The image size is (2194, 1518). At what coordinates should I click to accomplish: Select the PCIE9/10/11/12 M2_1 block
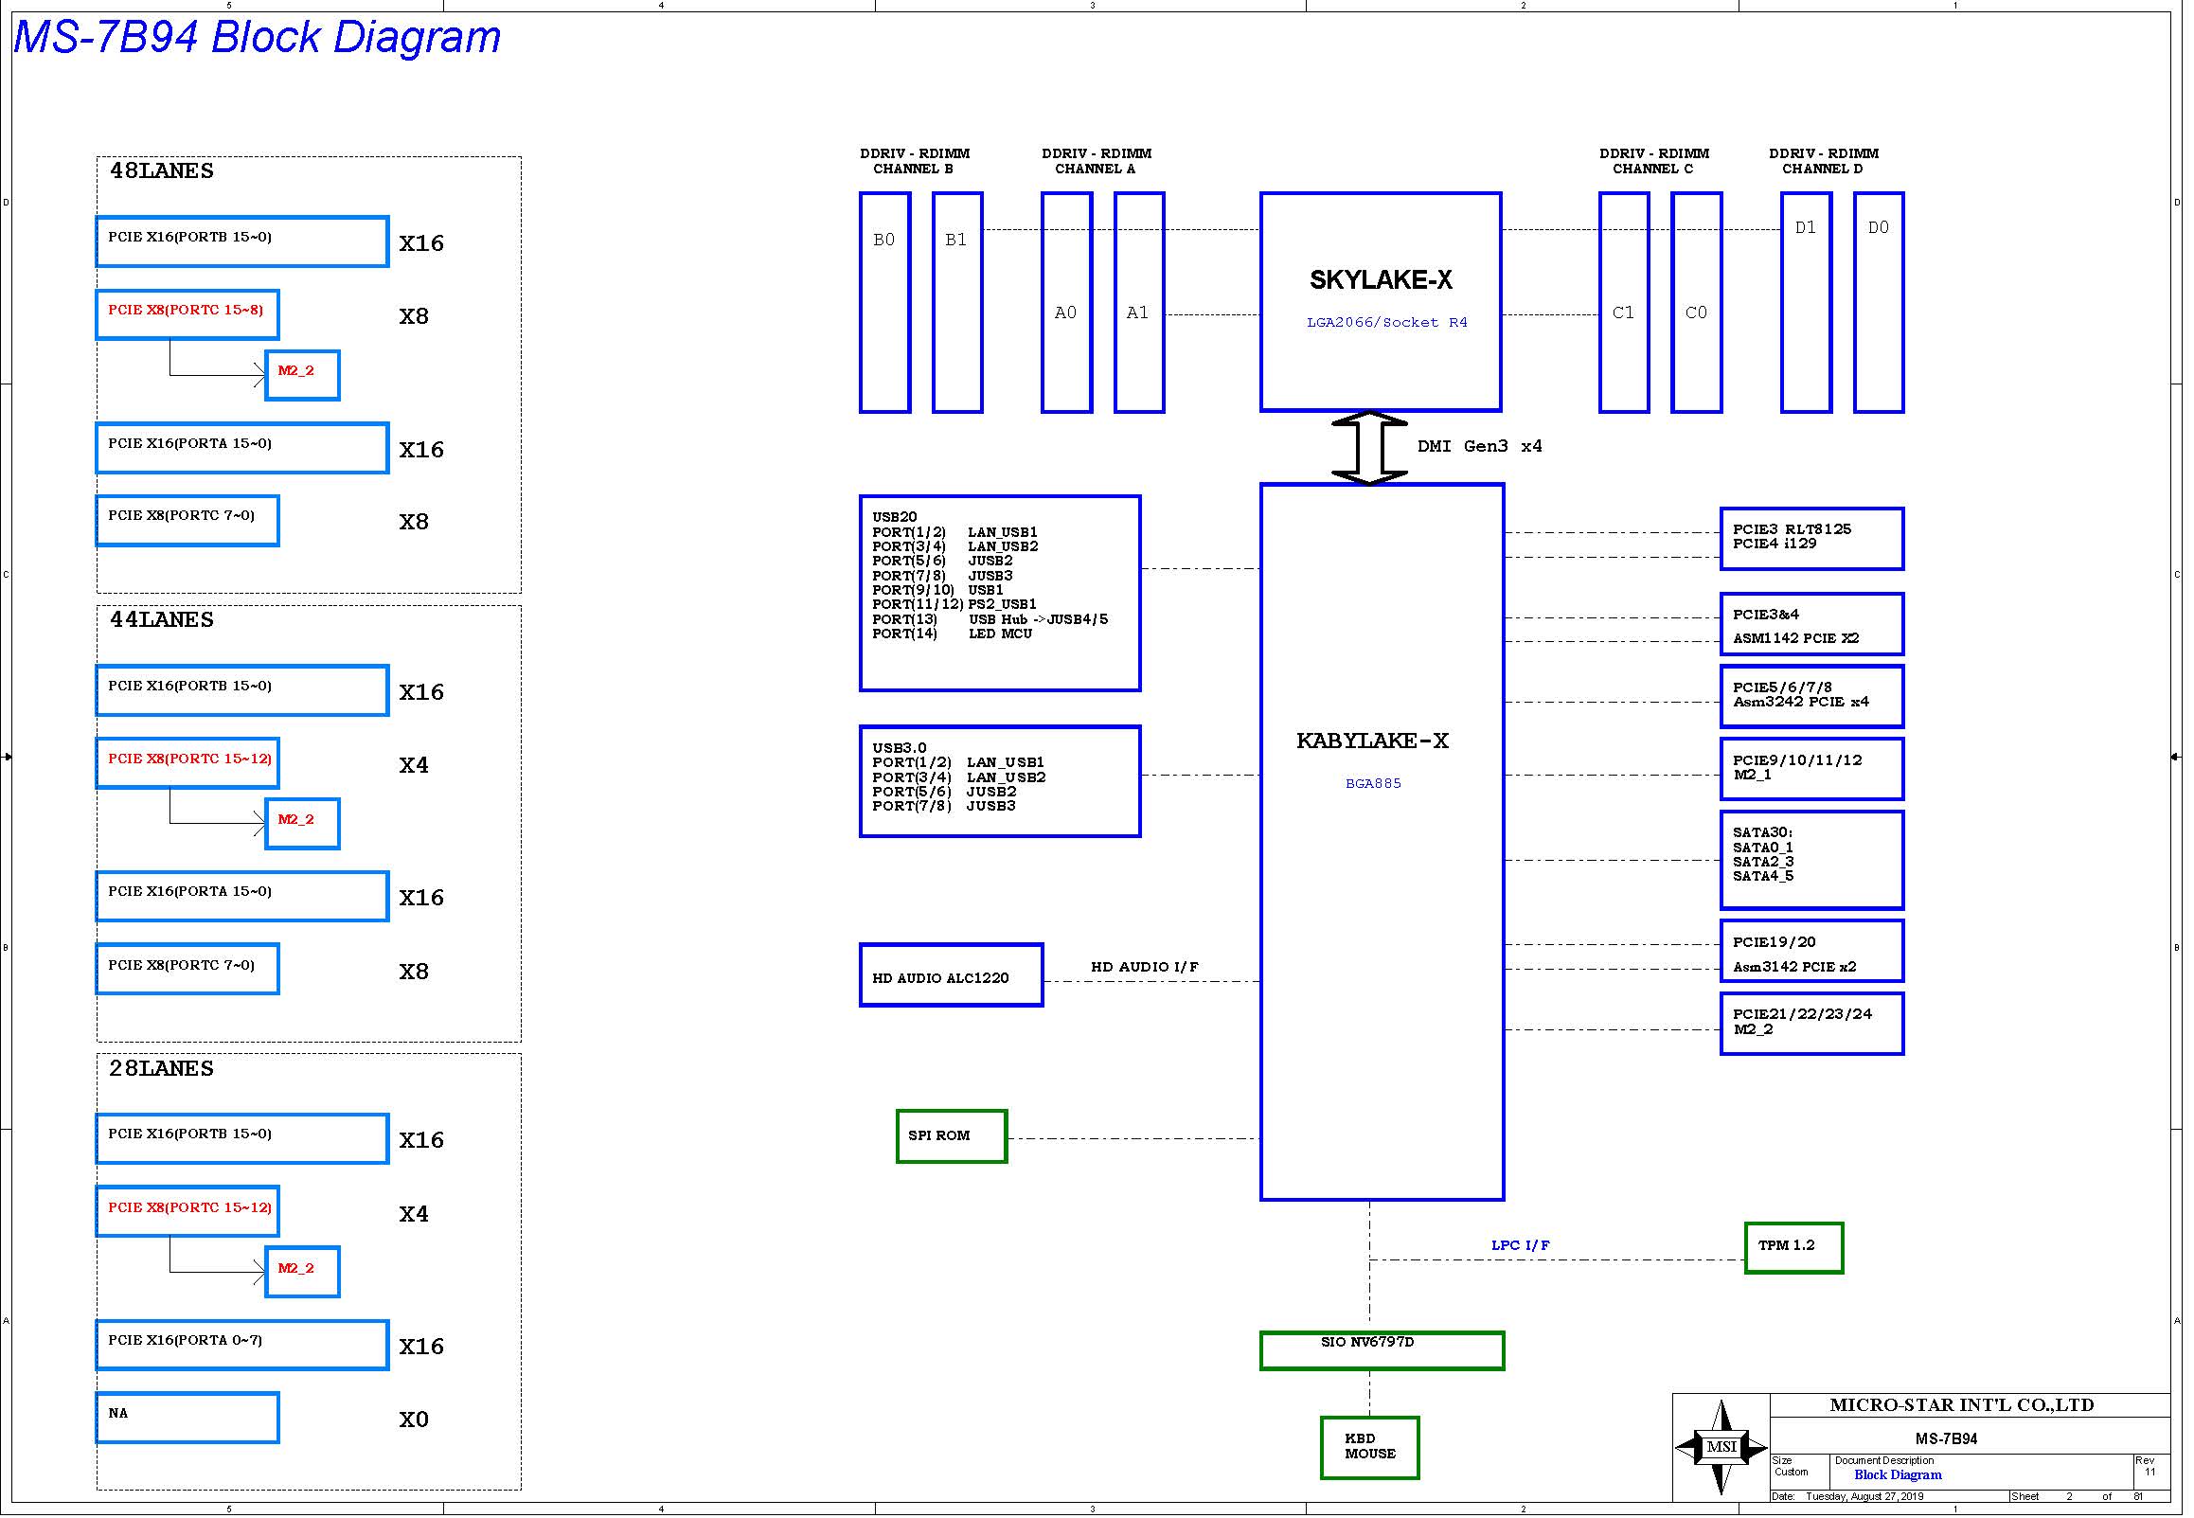click(x=1811, y=770)
